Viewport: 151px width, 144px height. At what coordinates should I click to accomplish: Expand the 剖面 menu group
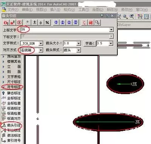coord(12,72)
